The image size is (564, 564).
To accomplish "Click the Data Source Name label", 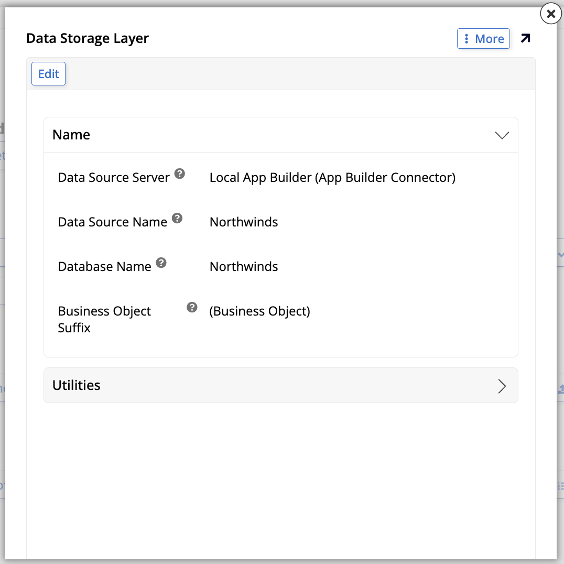I will coord(112,222).
